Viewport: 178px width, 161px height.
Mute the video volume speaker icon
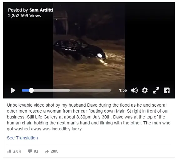click(134, 90)
